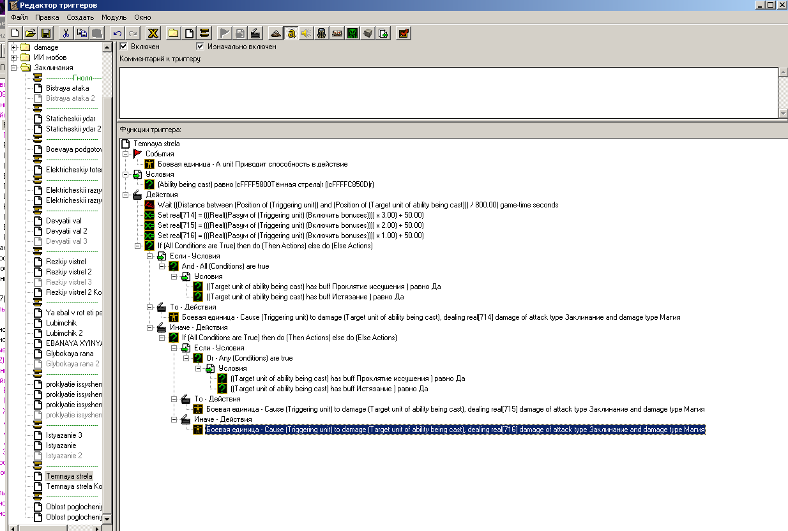Select the Wait distance action line
Viewport: 788px width, 531px height.
tap(358, 205)
